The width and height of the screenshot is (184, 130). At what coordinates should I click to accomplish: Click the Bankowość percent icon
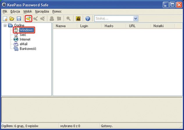(16, 49)
